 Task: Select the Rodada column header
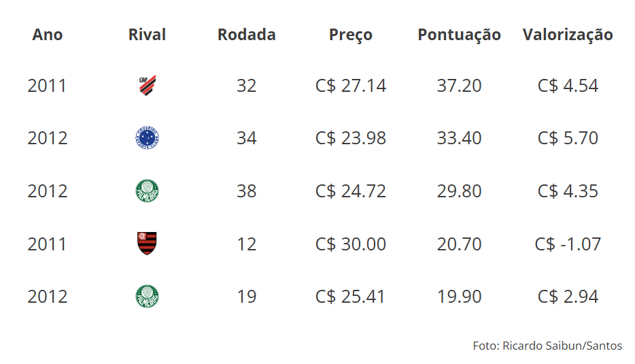pyautogui.click(x=247, y=35)
